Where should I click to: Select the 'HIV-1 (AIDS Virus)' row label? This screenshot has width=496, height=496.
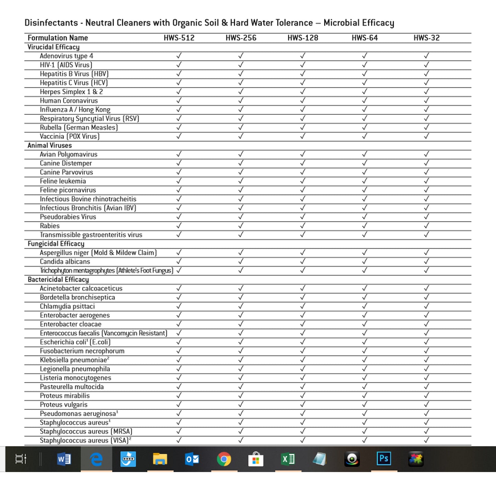coord(66,65)
